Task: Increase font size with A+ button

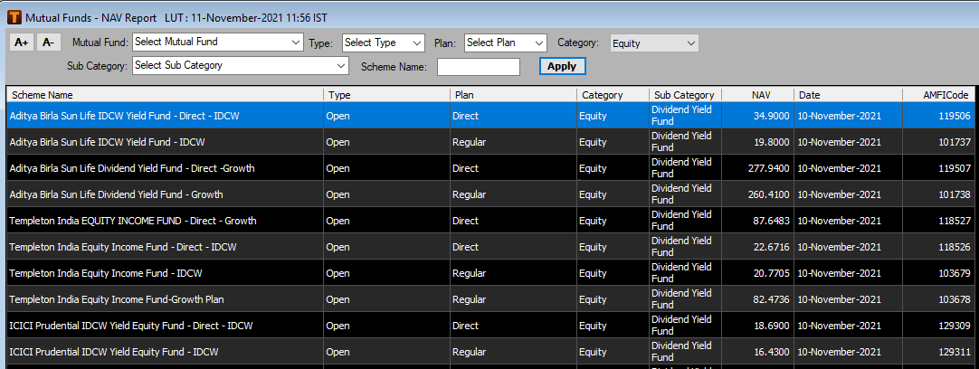Action: point(22,43)
